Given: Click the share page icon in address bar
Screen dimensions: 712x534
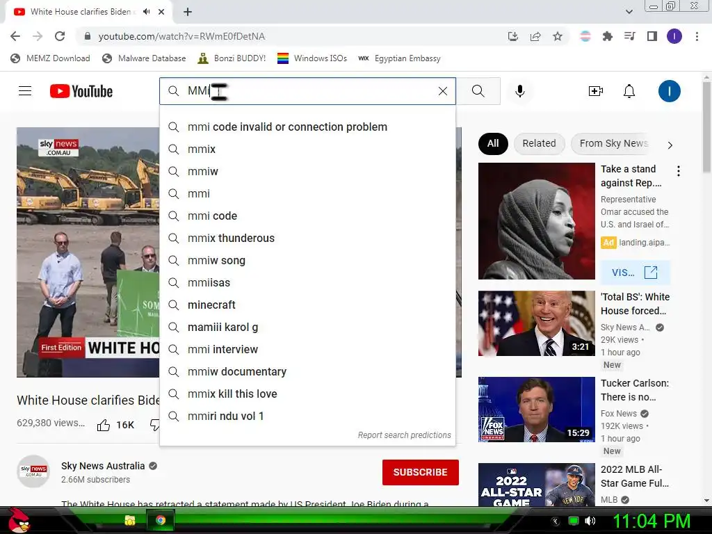Looking at the screenshot, I should click(x=535, y=36).
